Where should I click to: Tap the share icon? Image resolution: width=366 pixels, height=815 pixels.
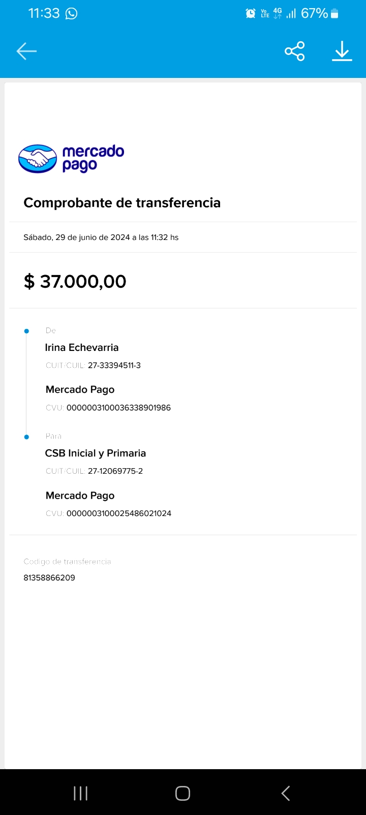(x=295, y=51)
